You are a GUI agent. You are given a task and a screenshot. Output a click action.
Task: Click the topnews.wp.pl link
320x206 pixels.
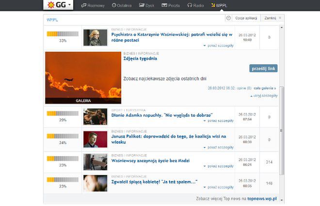point(262,199)
